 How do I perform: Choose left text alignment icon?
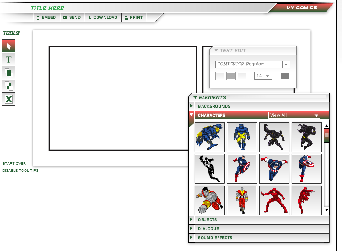220,76
